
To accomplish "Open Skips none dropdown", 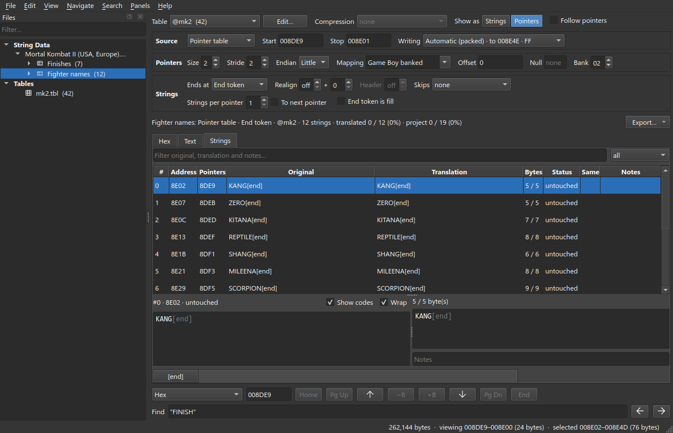I will pos(471,85).
